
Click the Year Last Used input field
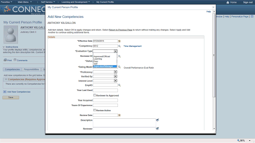(x=105, y=90)
